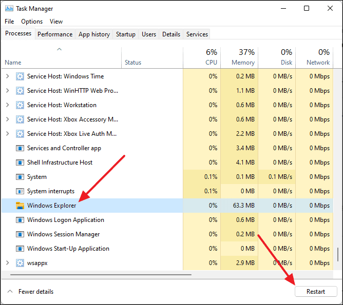The height and width of the screenshot is (305, 343).
Task: Expand Service Host: Xbox Live Auth group
Action: [x=7, y=134]
